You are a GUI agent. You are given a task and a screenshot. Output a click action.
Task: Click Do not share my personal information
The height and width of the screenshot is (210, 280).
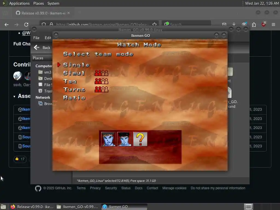[x=218, y=188]
